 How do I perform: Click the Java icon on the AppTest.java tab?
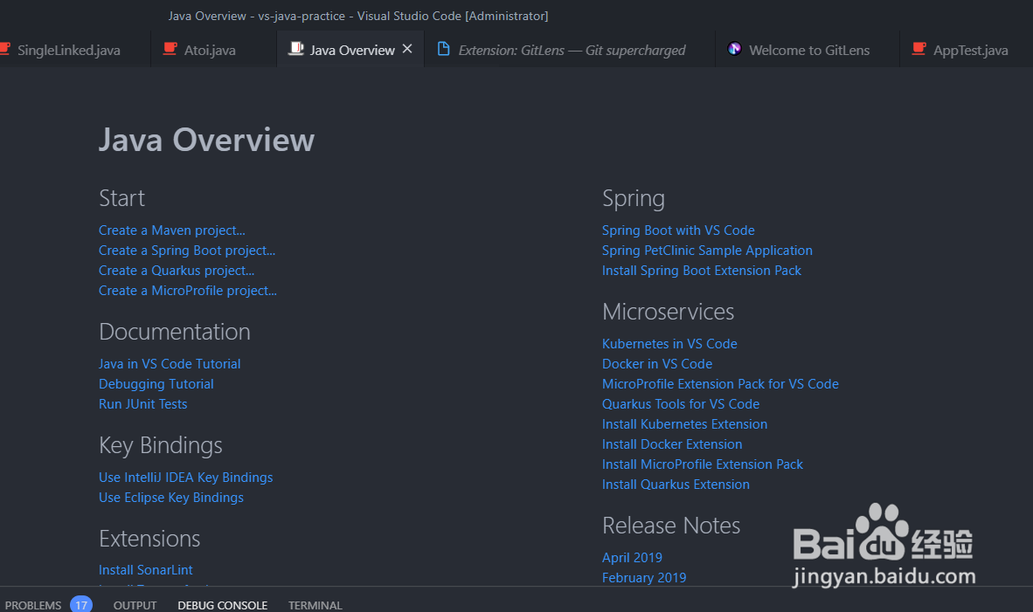(x=919, y=49)
